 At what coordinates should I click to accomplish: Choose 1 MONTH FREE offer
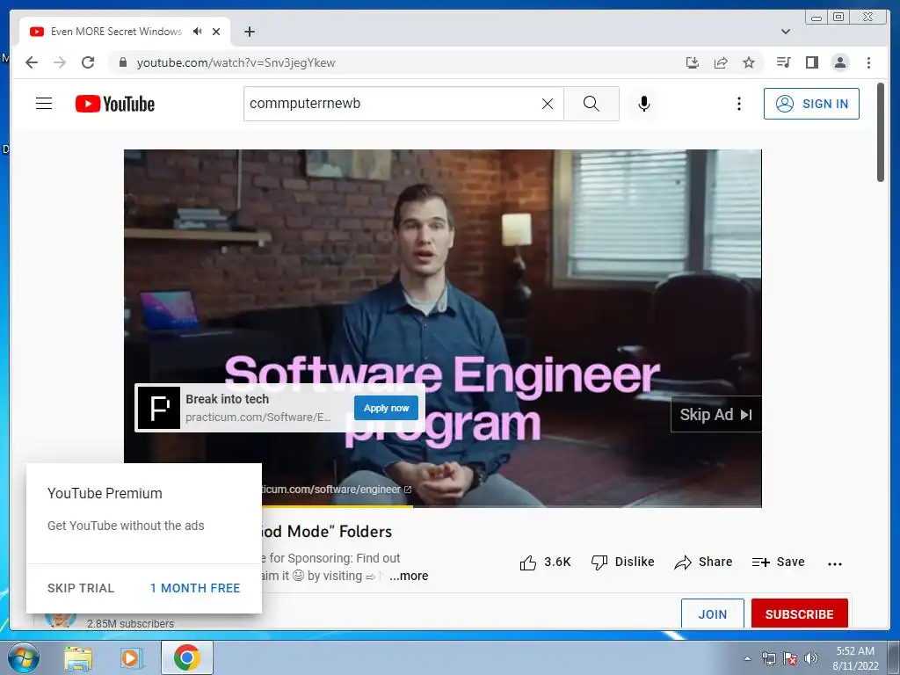pyautogui.click(x=195, y=588)
